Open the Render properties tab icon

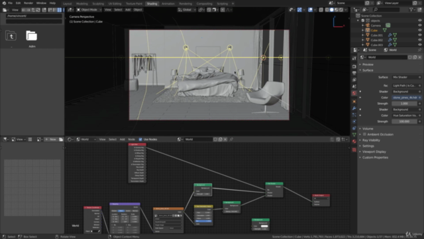pos(354,66)
